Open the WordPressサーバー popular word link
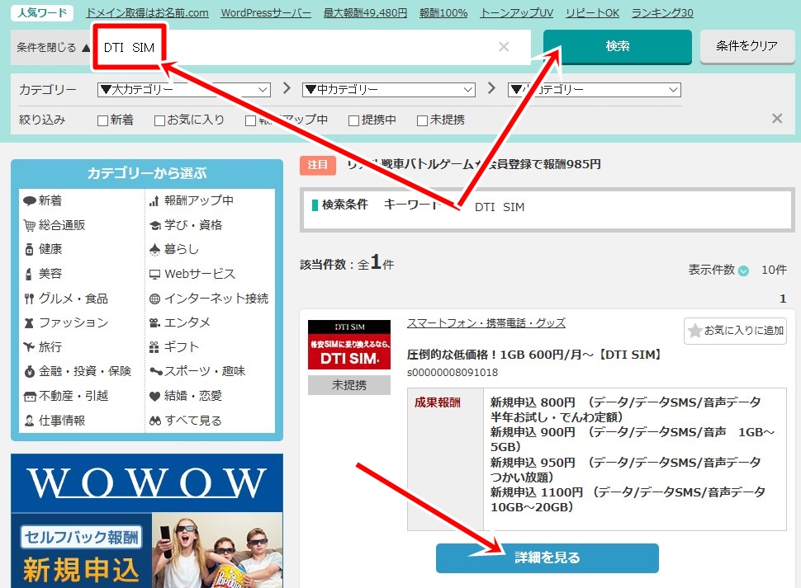Screen dimensions: 801x588 (x=266, y=12)
